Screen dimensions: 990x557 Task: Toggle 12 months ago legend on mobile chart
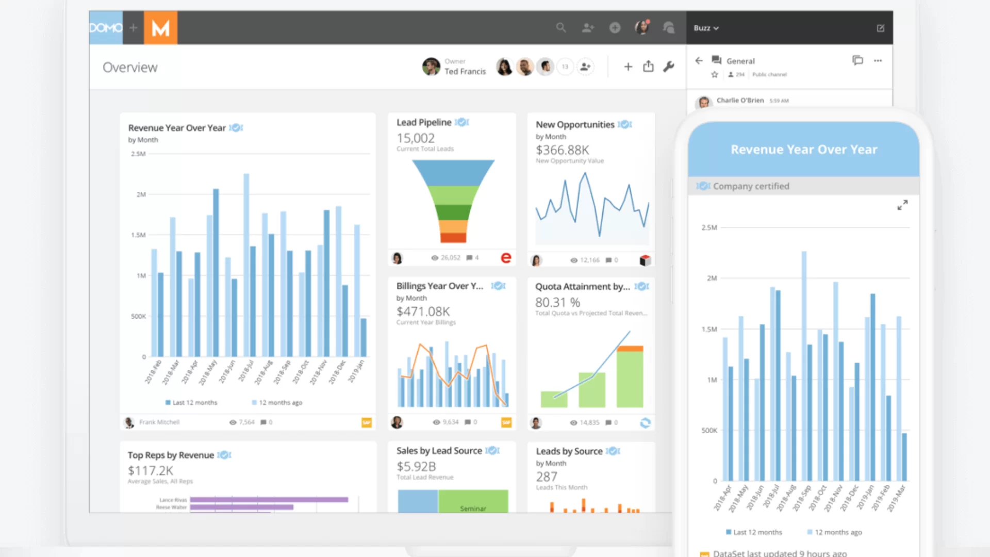[x=834, y=532]
